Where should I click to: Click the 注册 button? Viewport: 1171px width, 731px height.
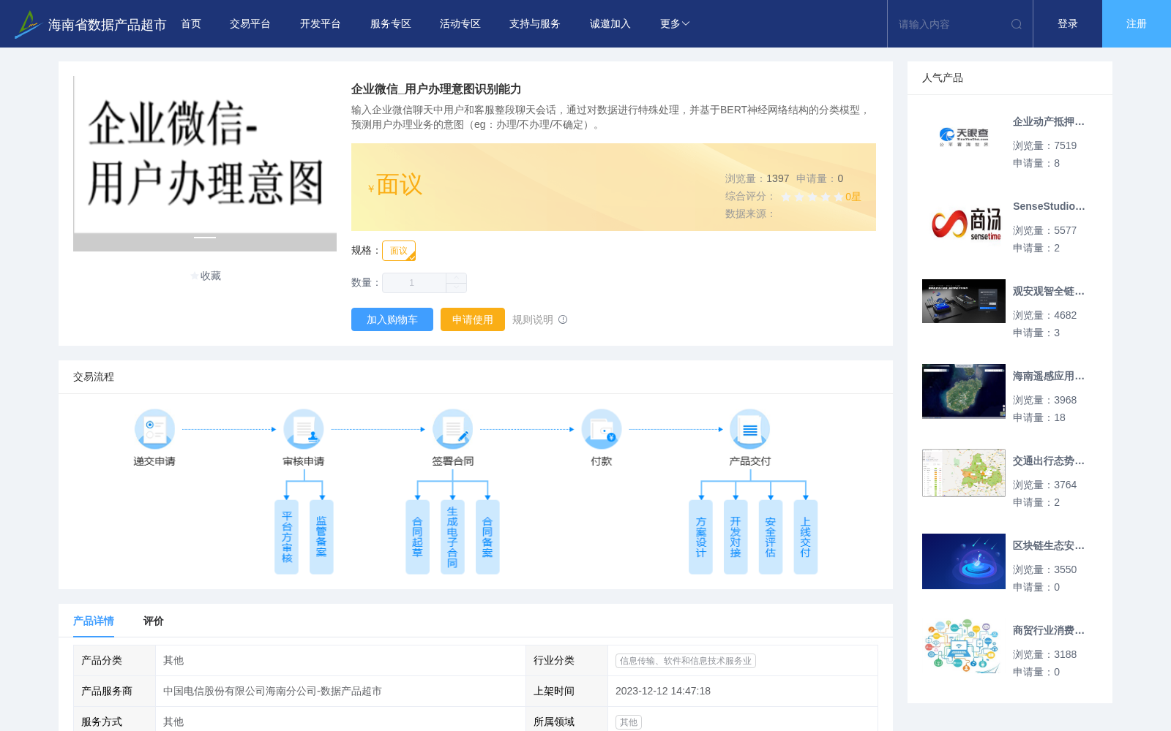point(1137,24)
